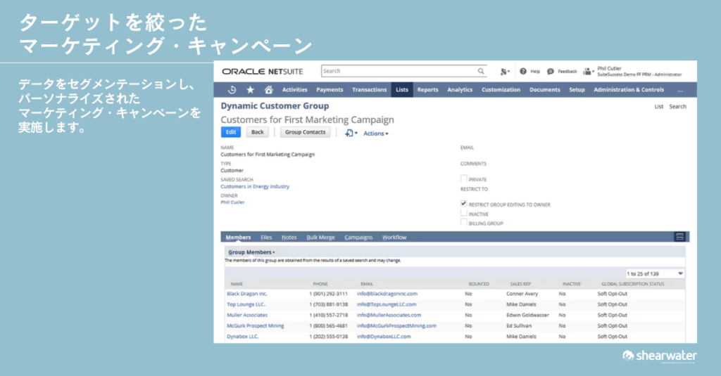Open the Customization menu
The image size is (721, 376).
(501, 90)
